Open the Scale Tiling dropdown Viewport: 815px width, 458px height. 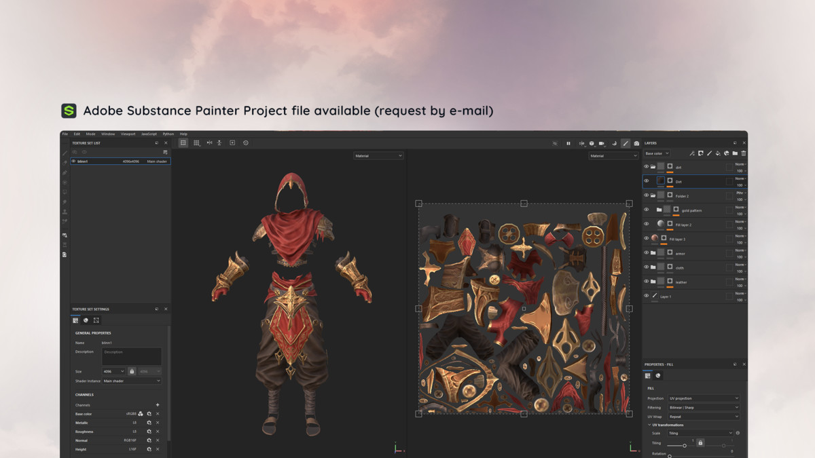[700, 433]
